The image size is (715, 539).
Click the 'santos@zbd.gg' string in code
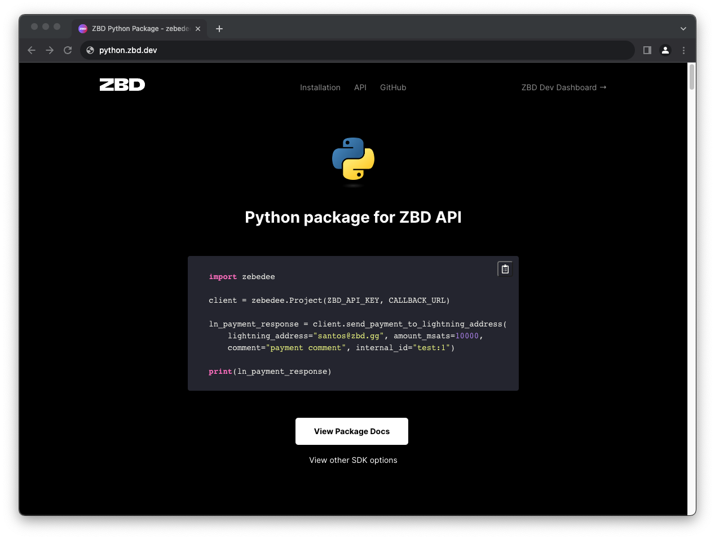point(348,336)
